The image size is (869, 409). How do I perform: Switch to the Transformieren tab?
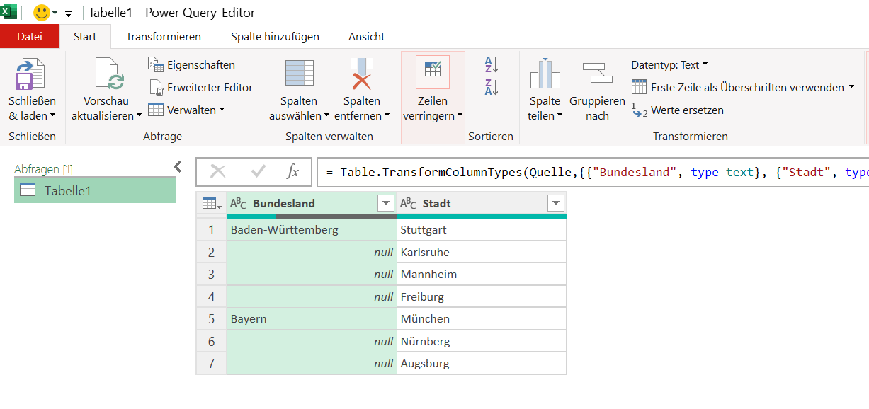(x=164, y=37)
